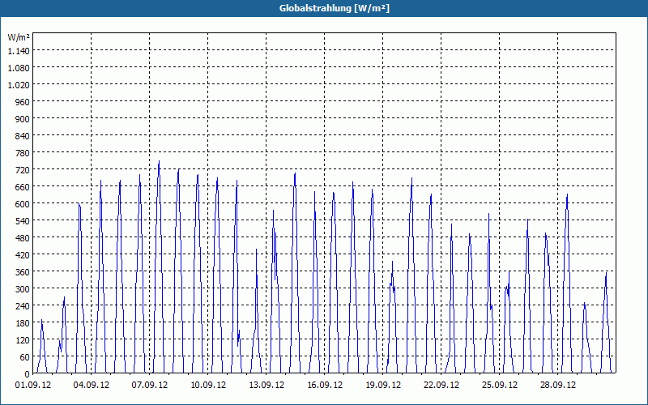Click the 0 y-axis value
The width and height of the screenshot is (648, 405).
[28, 374]
